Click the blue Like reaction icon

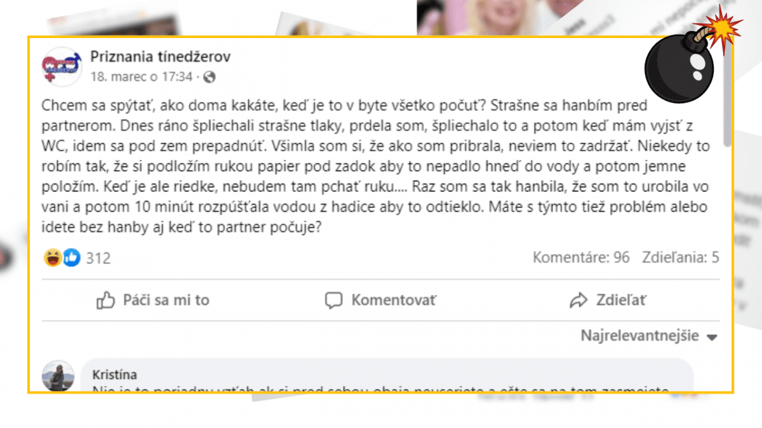(x=71, y=257)
